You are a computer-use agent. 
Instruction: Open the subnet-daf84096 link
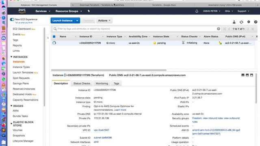(x=103, y=137)
